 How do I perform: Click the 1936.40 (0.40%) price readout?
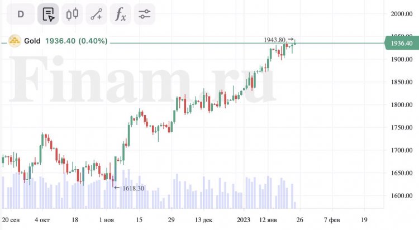[x=77, y=41]
